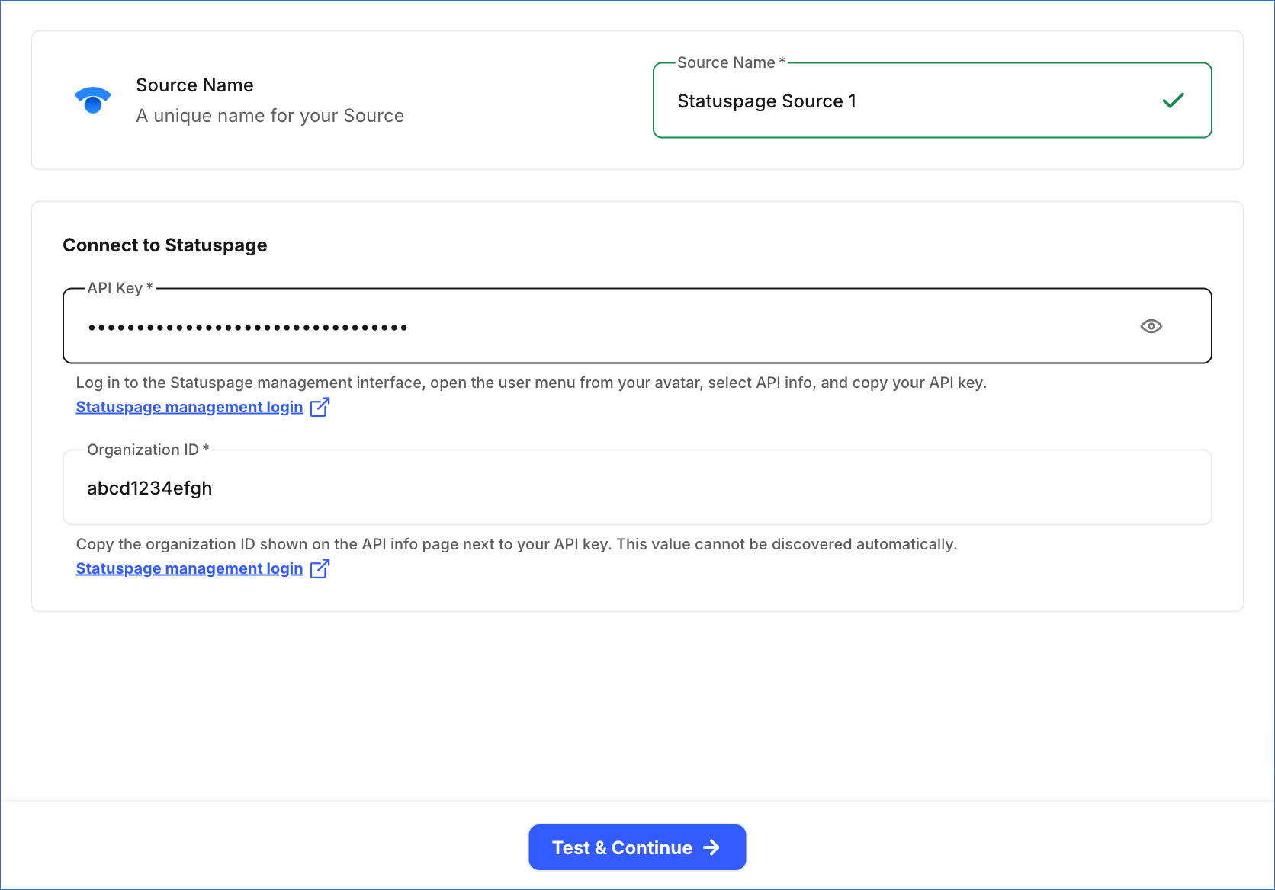Viewport: 1275px width, 890px height.
Task: Click the arrow icon on Test & Continue
Action: point(711,847)
